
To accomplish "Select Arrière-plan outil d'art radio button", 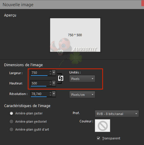I will click(11, 129).
